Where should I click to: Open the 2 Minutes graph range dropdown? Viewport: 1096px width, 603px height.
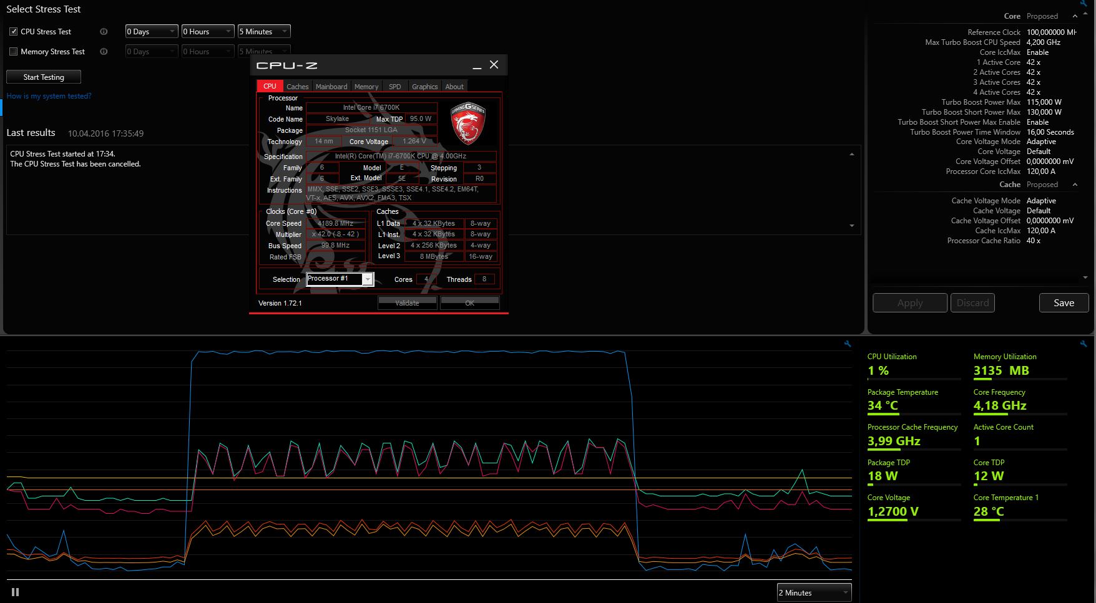[x=814, y=592]
